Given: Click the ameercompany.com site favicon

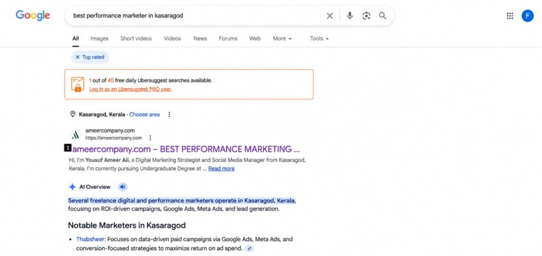Looking at the screenshot, I should (x=75, y=134).
